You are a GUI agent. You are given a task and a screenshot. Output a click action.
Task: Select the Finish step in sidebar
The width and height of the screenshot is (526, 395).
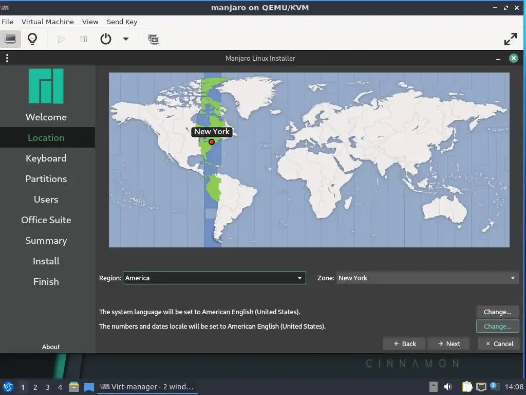pos(46,281)
